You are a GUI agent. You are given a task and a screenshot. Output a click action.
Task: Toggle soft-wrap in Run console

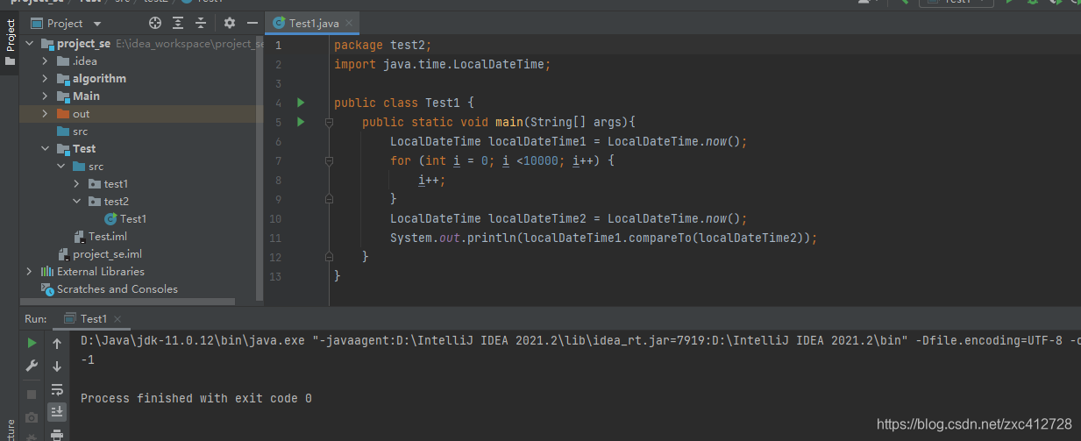tap(57, 389)
